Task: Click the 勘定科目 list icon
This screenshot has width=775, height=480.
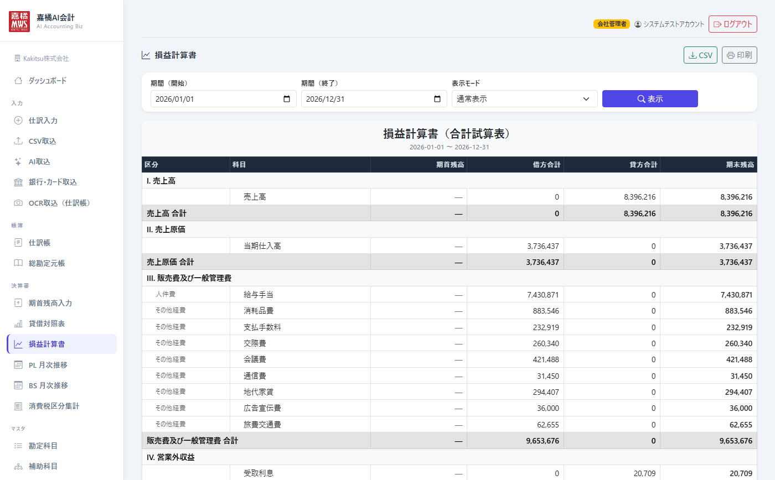Action: click(18, 446)
